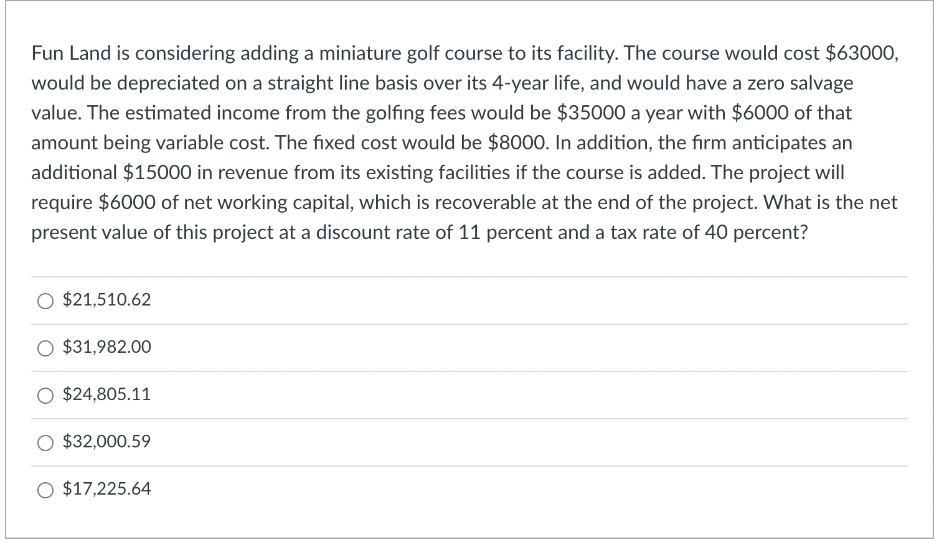Select the $31,982.00 answer option
This screenshot has width=934, height=550.
[x=106, y=347]
